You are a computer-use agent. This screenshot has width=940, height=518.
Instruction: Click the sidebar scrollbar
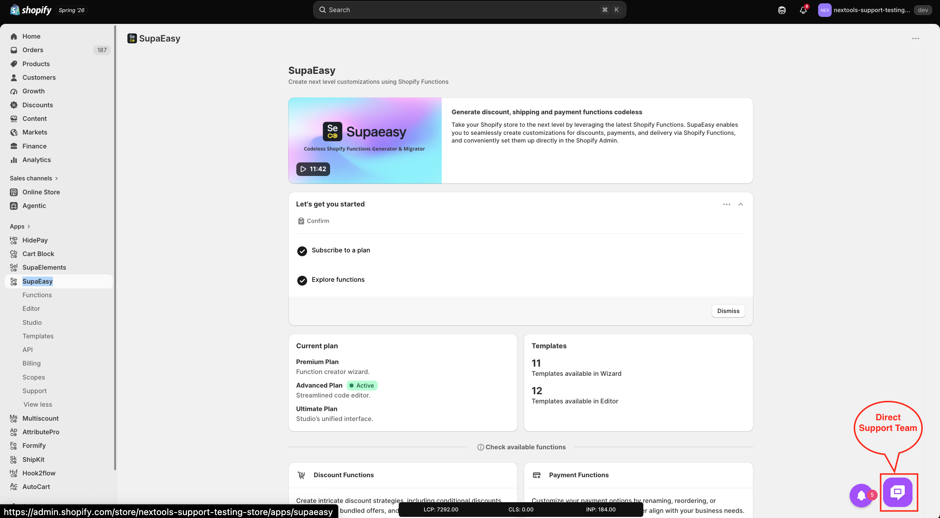pos(115,247)
